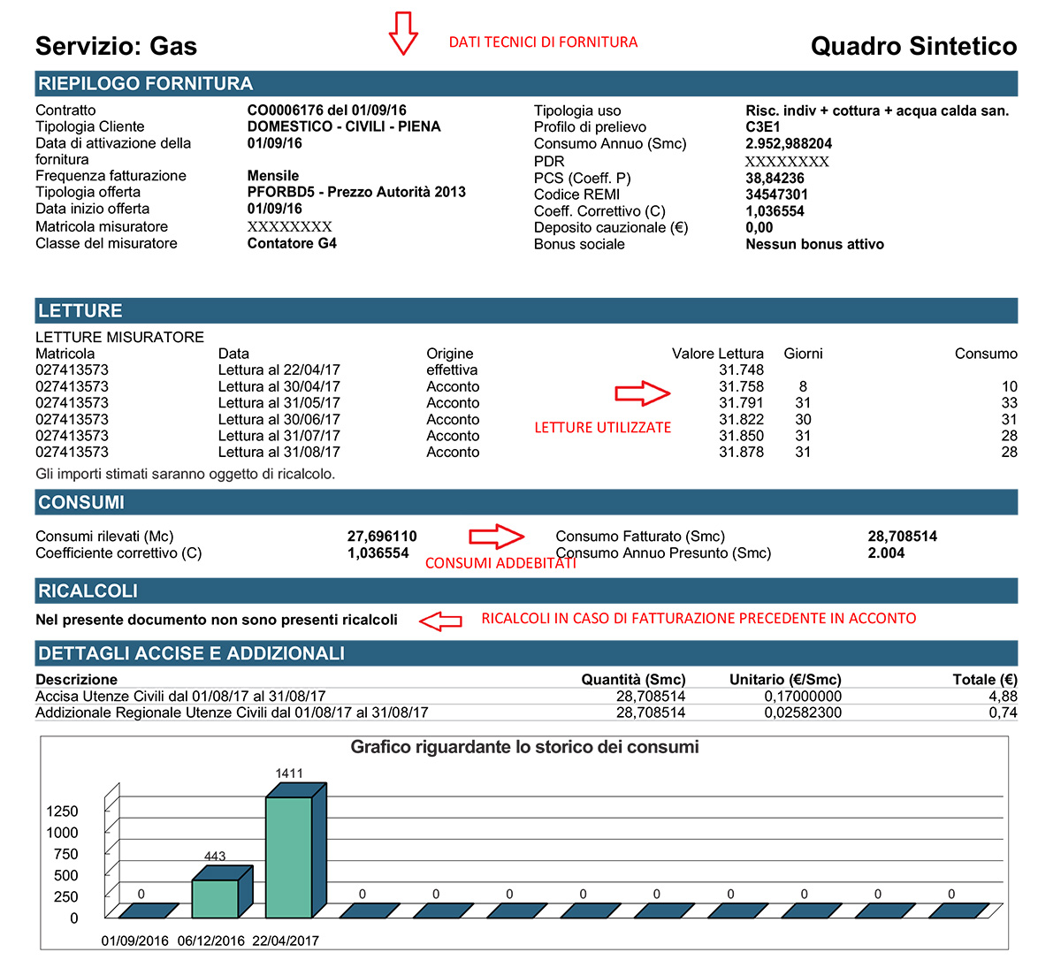Click the LETTURE MISURATORE subheading
Image resolution: width=1061 pixels, height=960 pixels.
pos(119,337)
